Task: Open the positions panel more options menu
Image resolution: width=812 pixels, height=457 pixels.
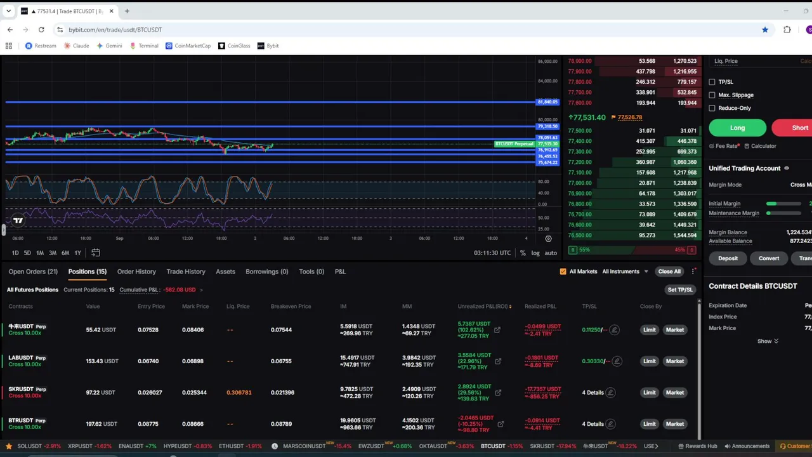Action: pos(693,272)
